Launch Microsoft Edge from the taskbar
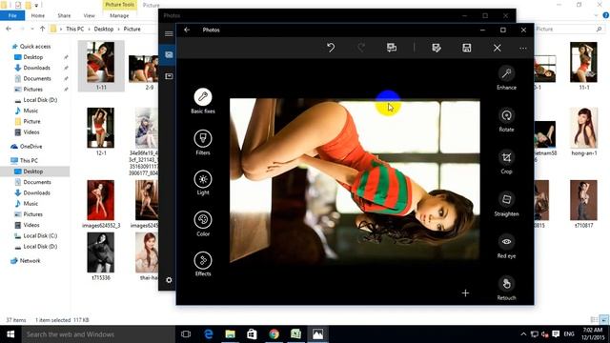Image resolution: width=610 pixels, height=343 pixels. (209, 334)
